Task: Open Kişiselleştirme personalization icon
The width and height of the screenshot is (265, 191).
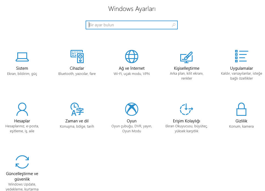Action: [x=187, y=57]
